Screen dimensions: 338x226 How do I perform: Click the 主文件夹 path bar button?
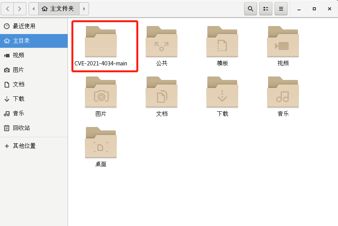click(59, 9)
